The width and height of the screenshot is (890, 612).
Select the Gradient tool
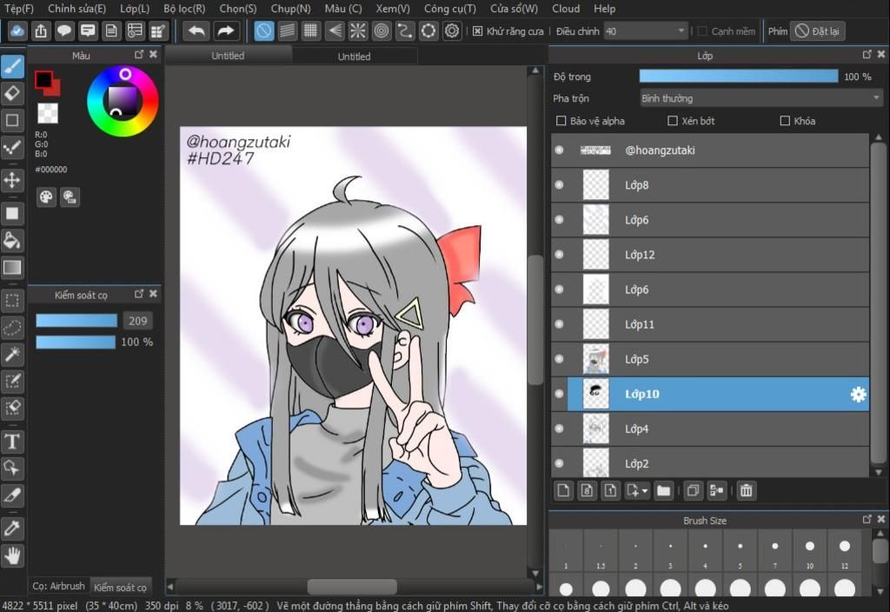[12, 268]
